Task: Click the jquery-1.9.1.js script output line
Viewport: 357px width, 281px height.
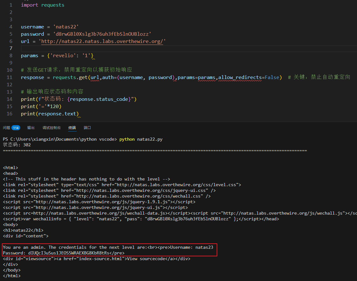Action: coord(99,202)
